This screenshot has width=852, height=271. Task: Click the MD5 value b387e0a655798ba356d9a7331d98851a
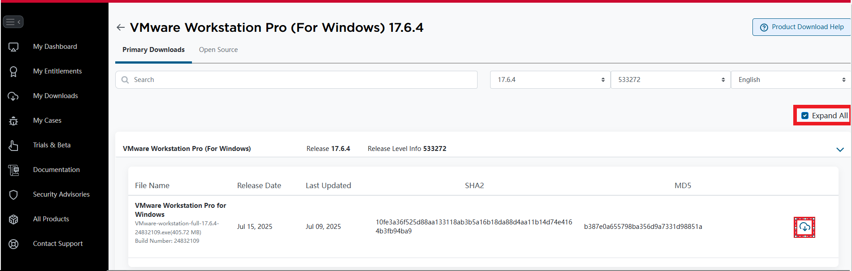click(643, 227)
